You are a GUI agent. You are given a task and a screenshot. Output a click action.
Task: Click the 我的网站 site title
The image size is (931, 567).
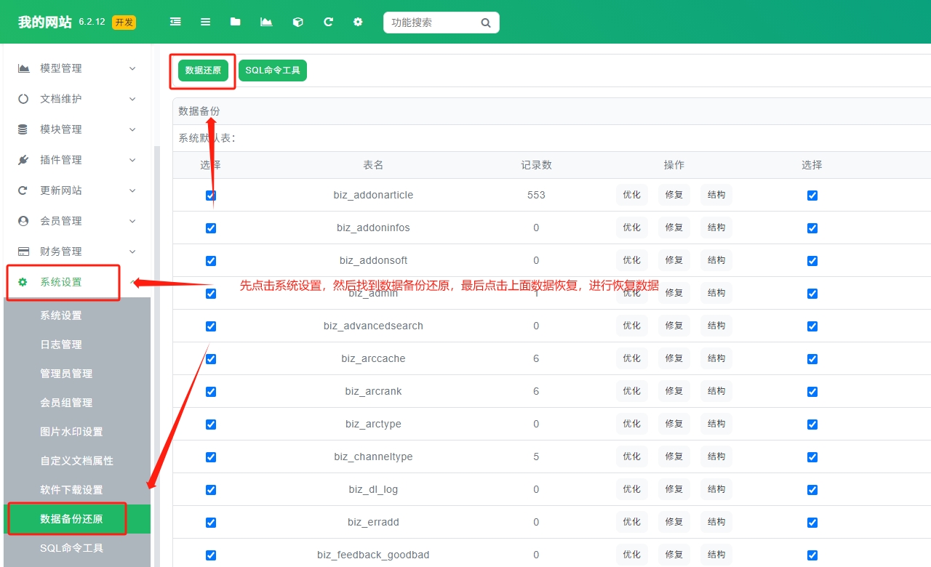pos(45,23)
